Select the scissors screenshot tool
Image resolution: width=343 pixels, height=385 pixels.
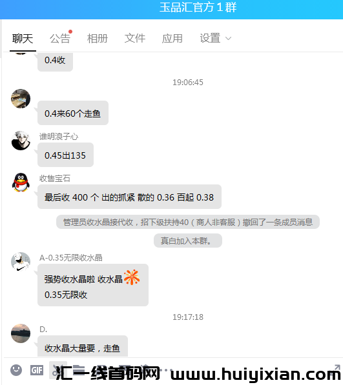click(58, 370)
